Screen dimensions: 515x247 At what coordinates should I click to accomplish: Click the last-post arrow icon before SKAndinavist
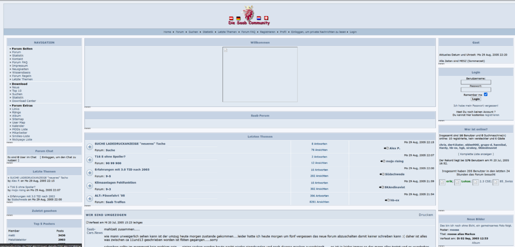click(382, 187)
